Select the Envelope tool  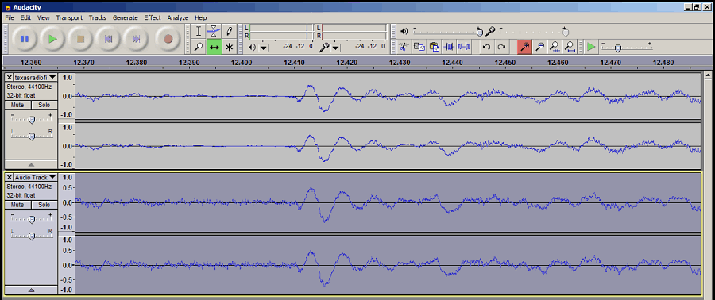point(214,32)
